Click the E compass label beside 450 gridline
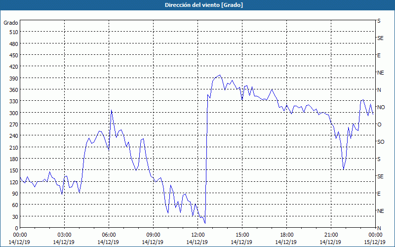The height and width of the screenshot is (247, 395). [379, 55]
